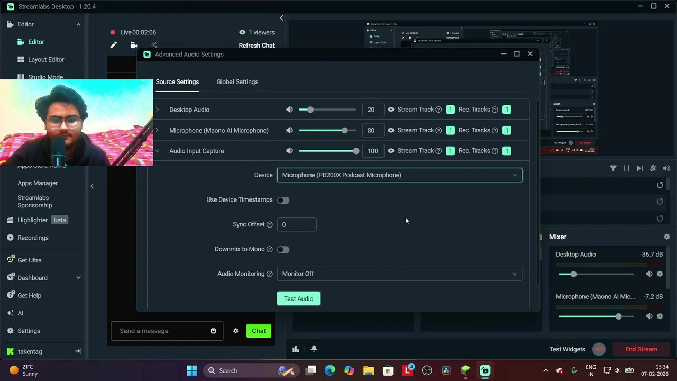The width and height of the screenshot is (677, 381).
Task: Collapse Audio Input Capture row chevron
Action: click(x=157, y=151)
